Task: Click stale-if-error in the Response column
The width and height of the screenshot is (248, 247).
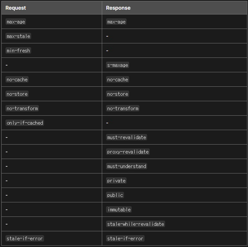Action: (125, 238)
